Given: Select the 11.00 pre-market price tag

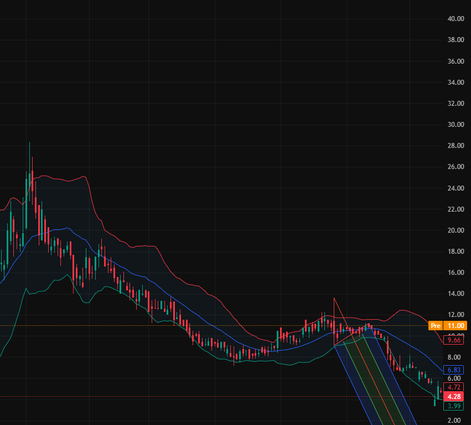Looking at the screenshot, I should pyautogui.click(x=456, y=325).
